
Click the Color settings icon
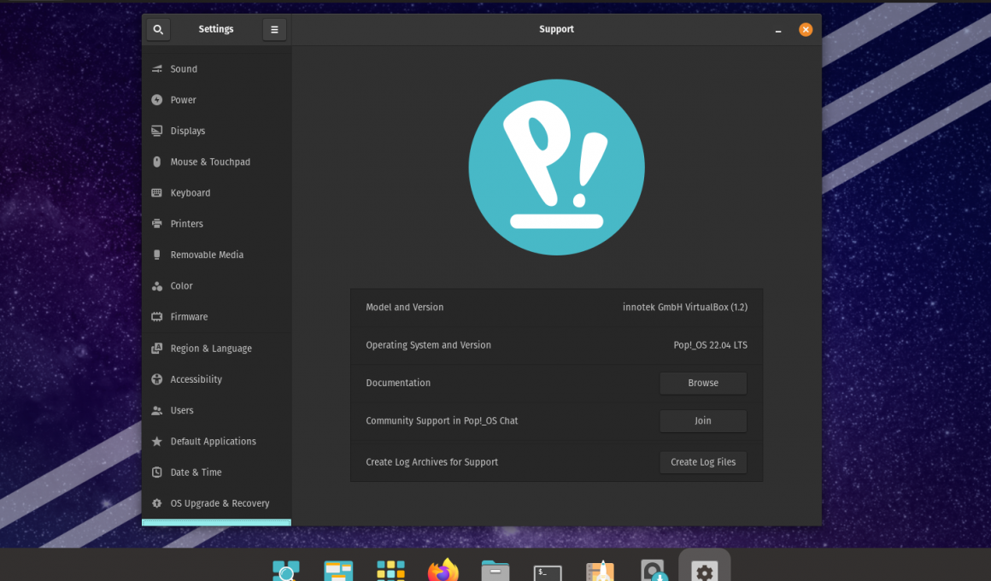point(157,286)
